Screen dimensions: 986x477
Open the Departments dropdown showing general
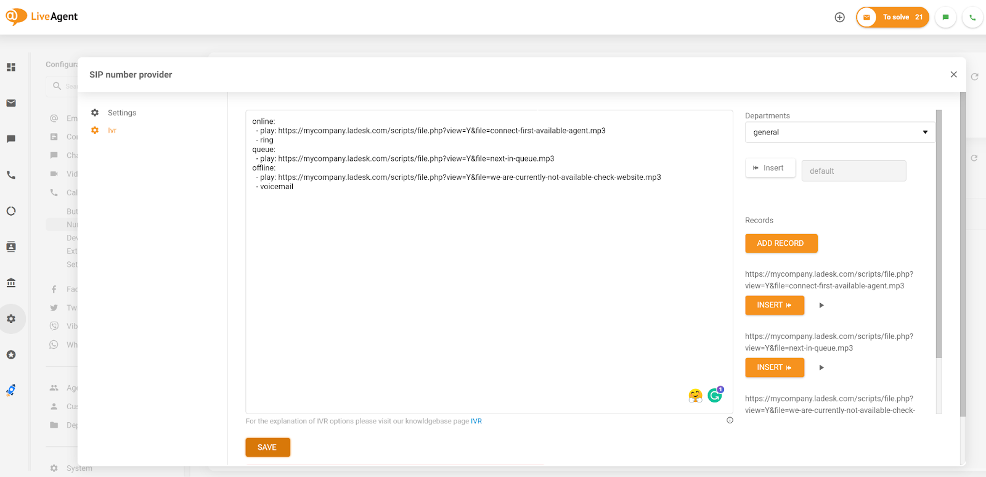coord(840,132)
